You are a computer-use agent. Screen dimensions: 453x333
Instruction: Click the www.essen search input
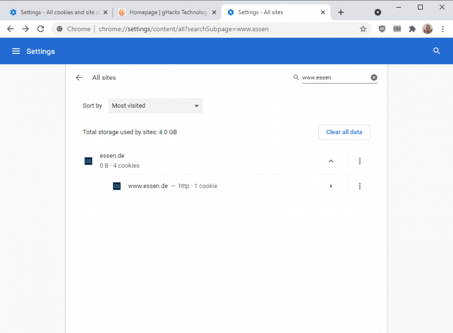[335, 77]
